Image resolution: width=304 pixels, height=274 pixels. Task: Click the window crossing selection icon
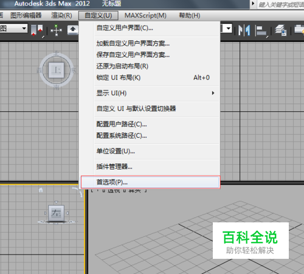click(37, 30)
